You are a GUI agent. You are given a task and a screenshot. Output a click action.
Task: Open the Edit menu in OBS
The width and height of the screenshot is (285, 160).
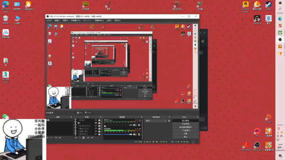(x=57, y=21)
